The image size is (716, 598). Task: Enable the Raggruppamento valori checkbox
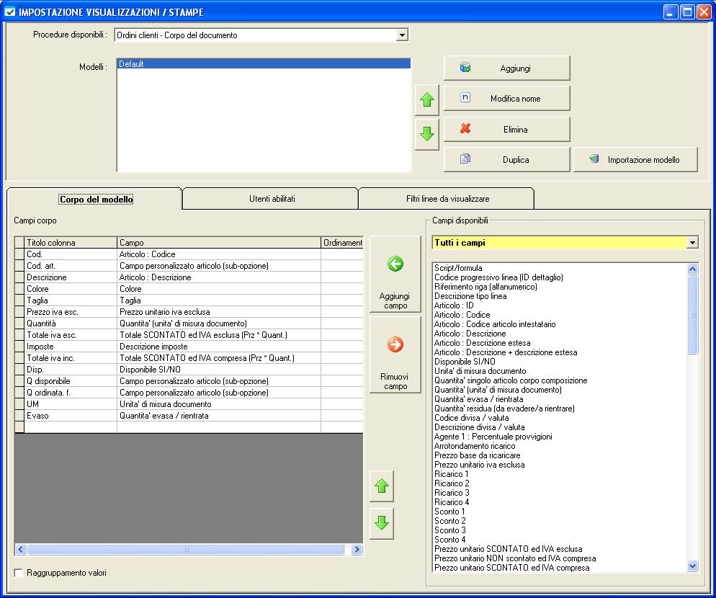pos(19,574)
